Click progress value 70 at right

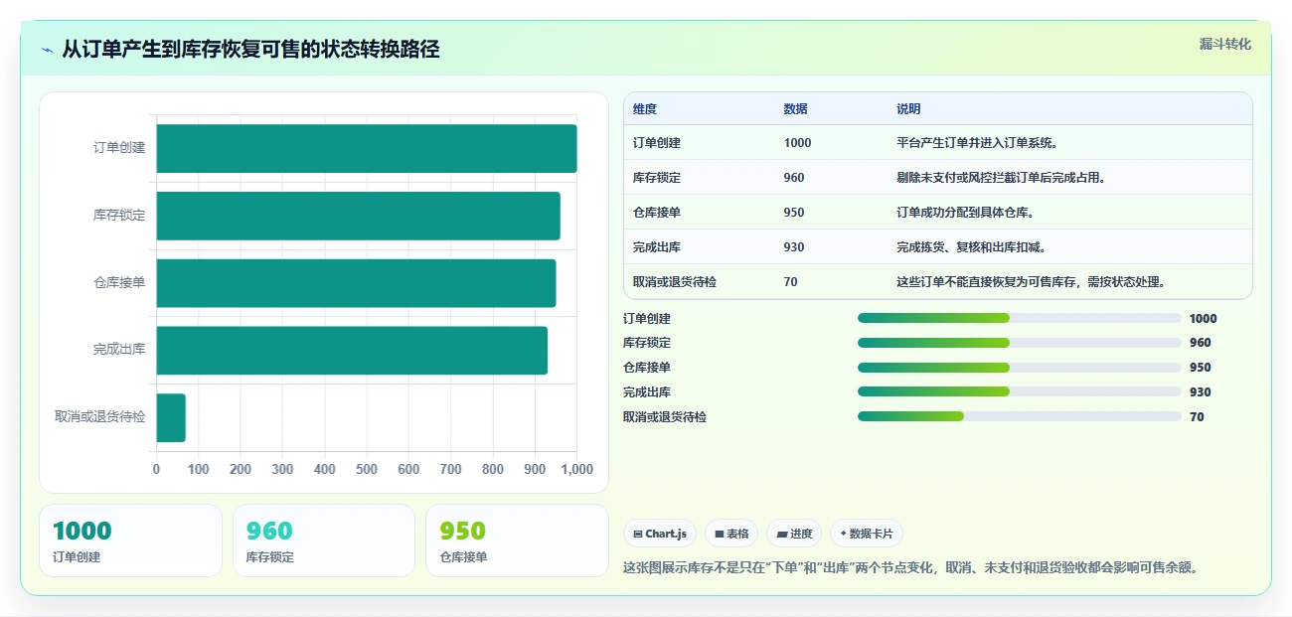(x=1197, y=417)
